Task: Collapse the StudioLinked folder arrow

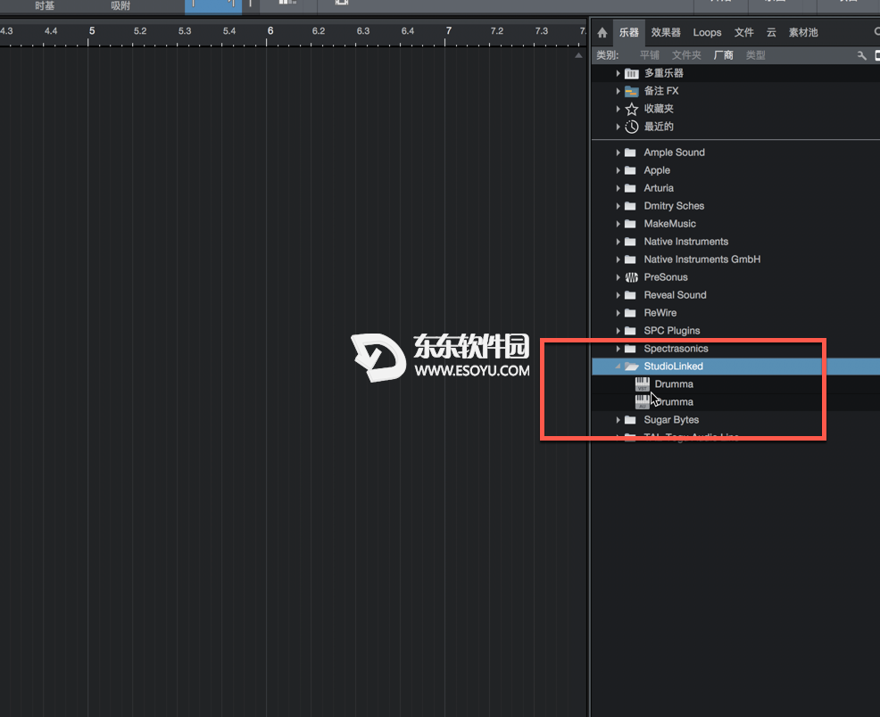Action: [x=618, y=366]
